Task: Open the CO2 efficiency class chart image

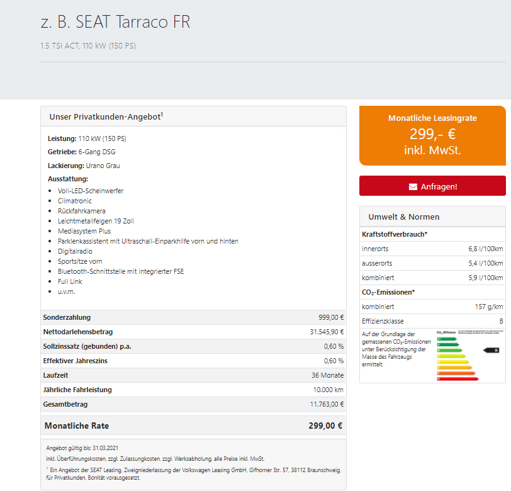Action: (469, 355)
